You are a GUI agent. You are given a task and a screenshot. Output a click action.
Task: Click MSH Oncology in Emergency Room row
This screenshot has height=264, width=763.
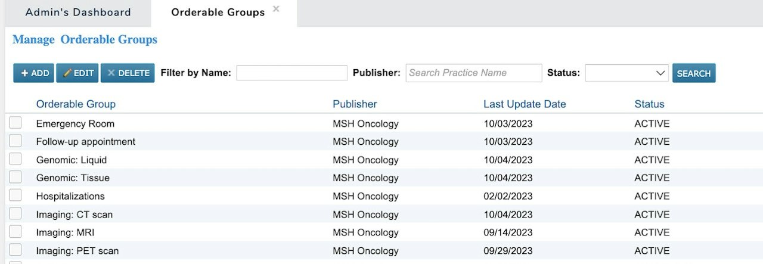coord(365,124)
